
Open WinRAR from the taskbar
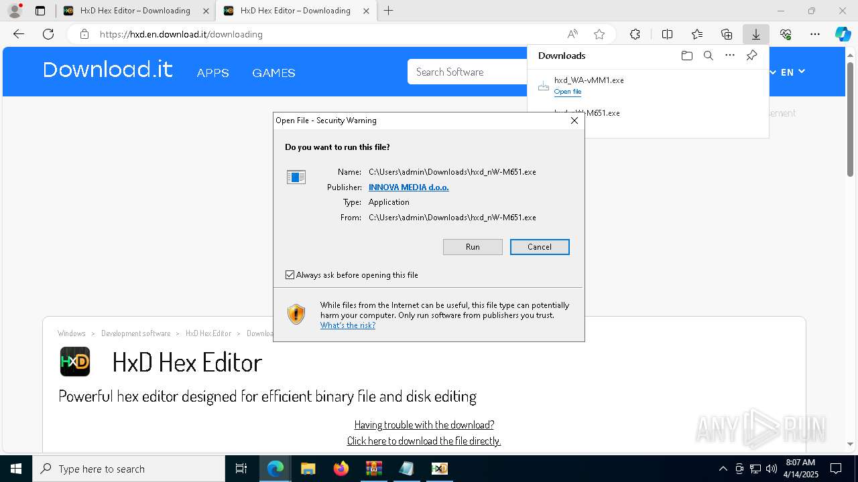pos(374,469)
